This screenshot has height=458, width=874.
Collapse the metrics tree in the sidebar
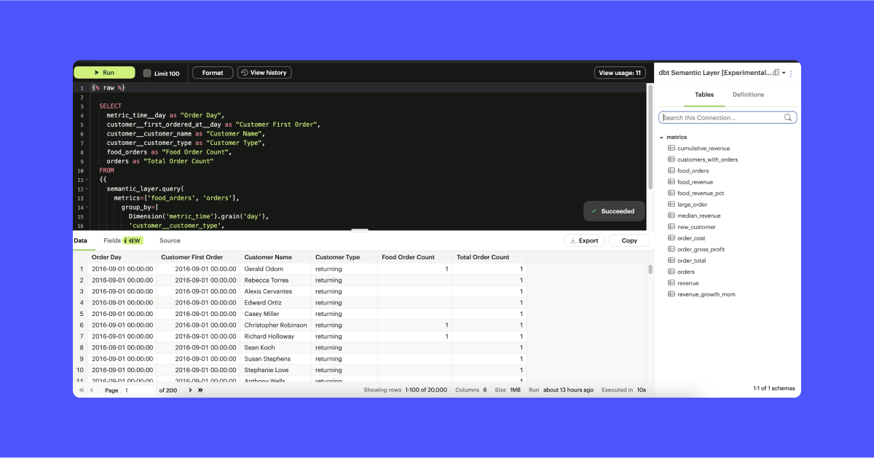pyautogui.click(x=661, y=137)
